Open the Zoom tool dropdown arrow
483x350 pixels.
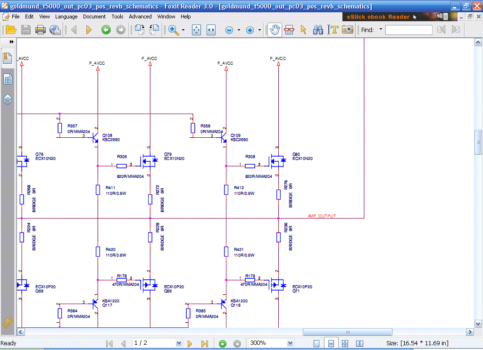[183, 30]
